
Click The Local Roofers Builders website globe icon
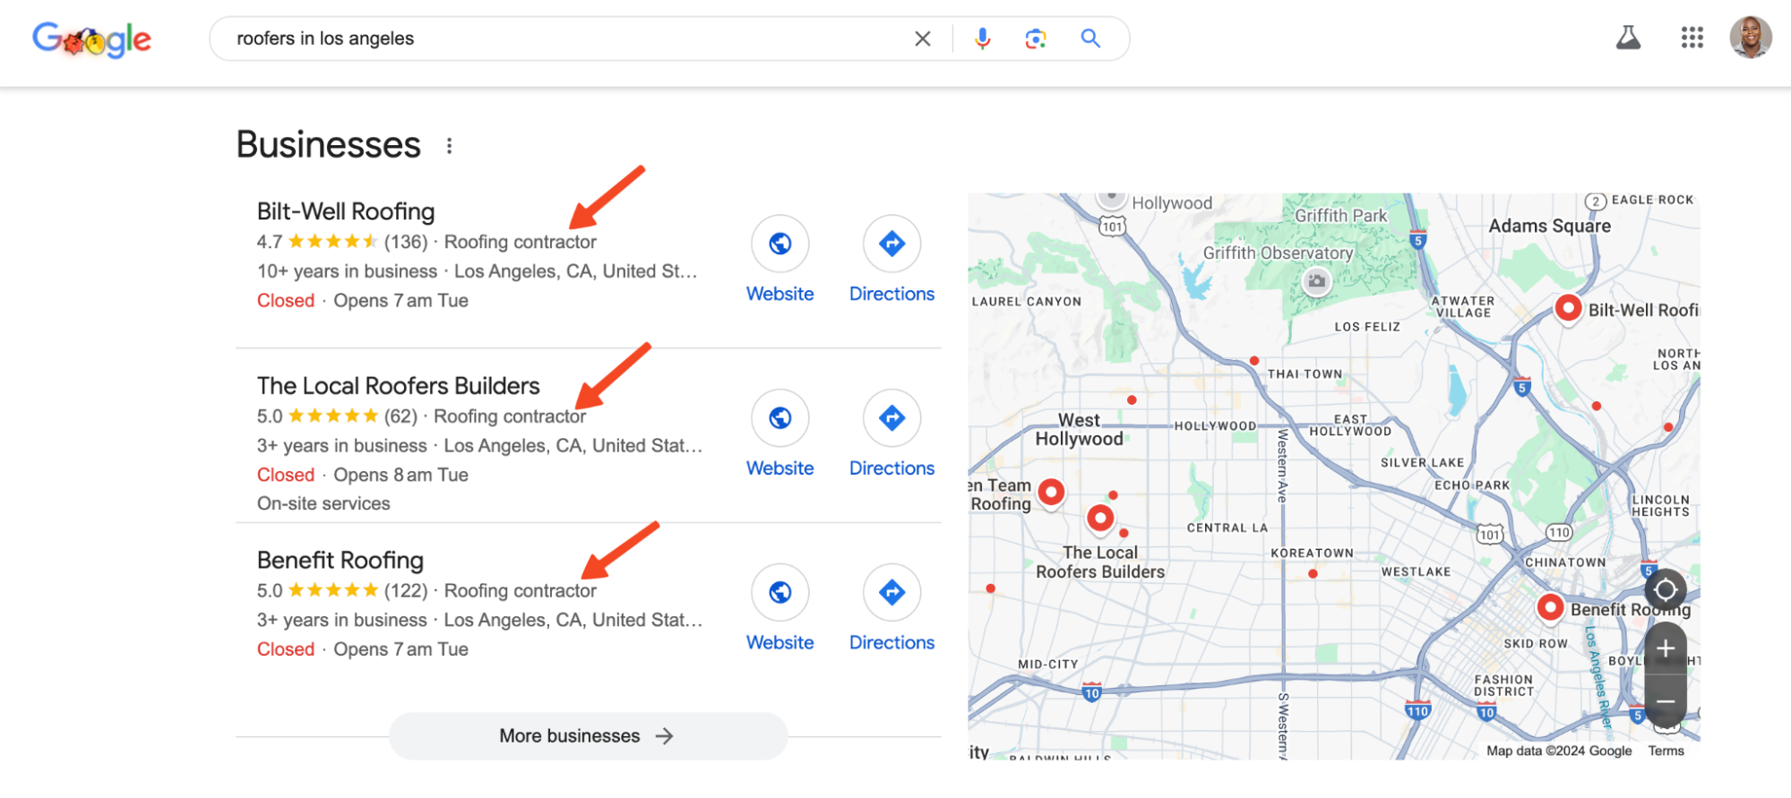click(x=780, y=417)
